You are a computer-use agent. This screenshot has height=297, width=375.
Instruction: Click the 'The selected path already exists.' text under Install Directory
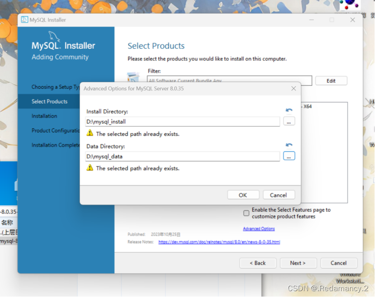pos(138,134)
